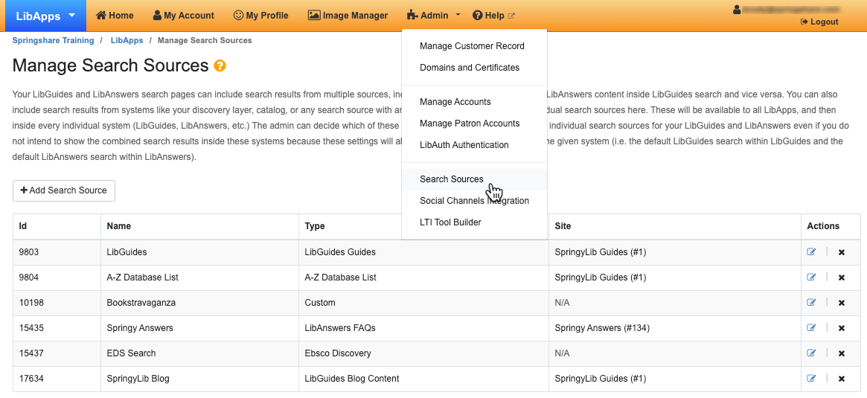Edit the Springy Answers search source

pyautogui.click(x=811, y=328)
